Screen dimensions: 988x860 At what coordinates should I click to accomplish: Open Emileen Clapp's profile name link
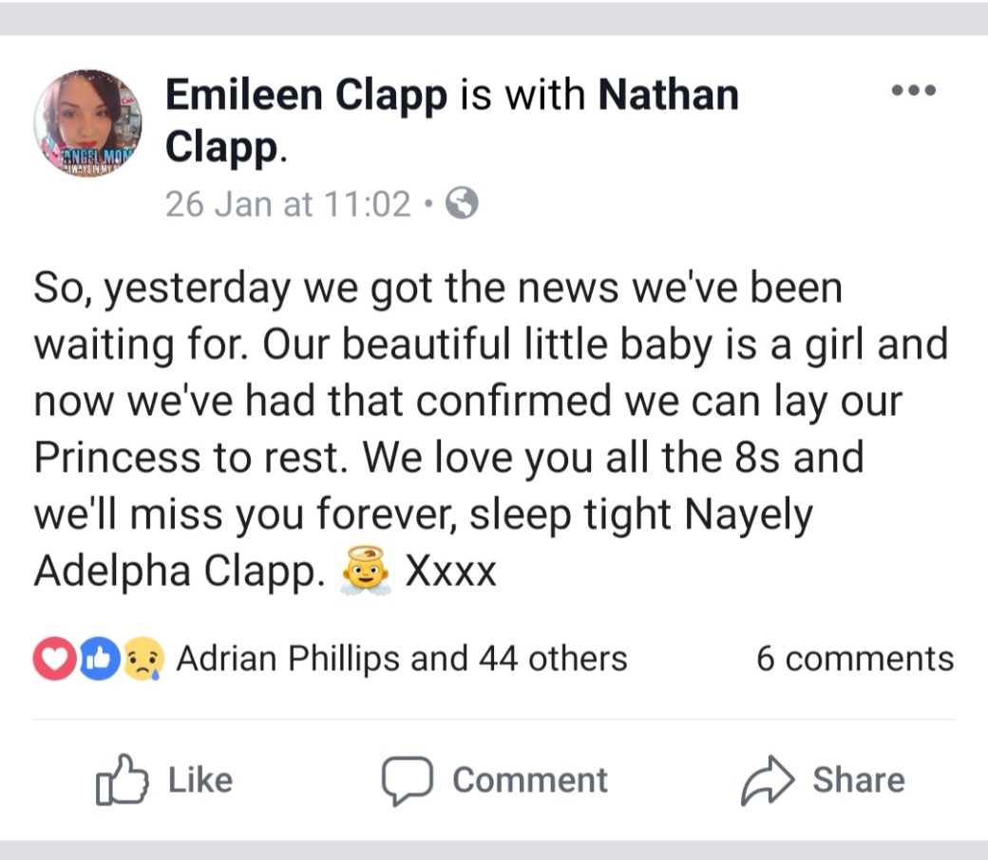306,95
